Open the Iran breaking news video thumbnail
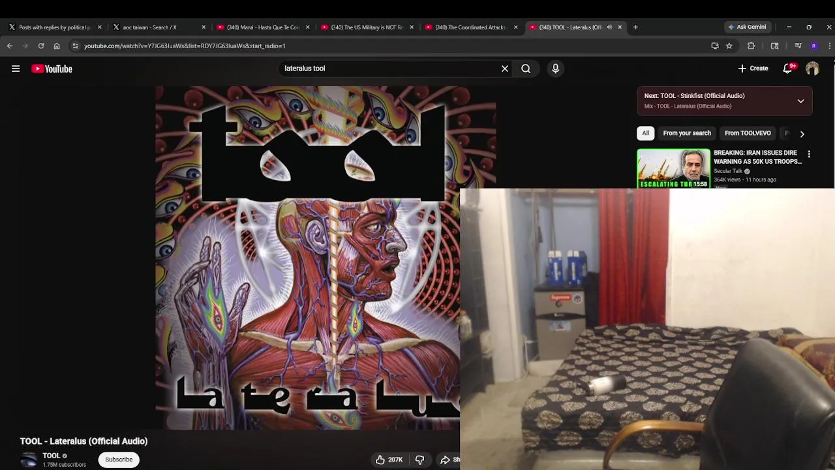Viewport: 835px width, 470px height. click(x=673, y=168)
